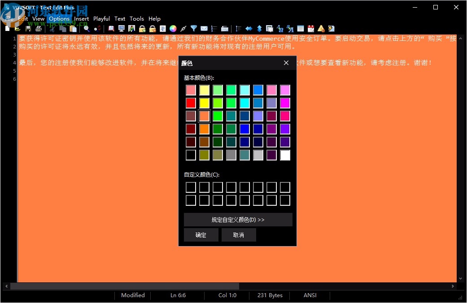Paste from clipboard using the Paste icon
467x303 pixels.
(73, 28)
